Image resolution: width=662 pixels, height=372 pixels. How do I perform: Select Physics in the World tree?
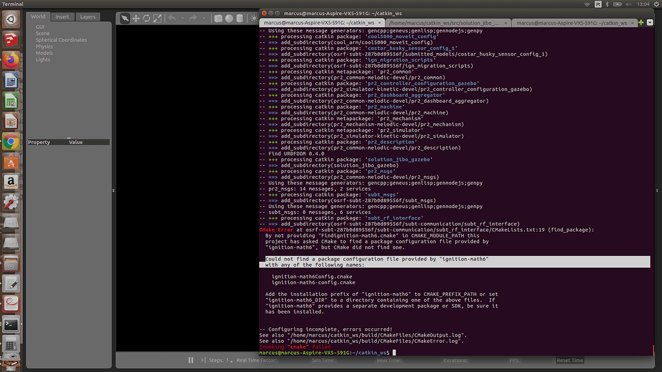[x=44, y=46]
